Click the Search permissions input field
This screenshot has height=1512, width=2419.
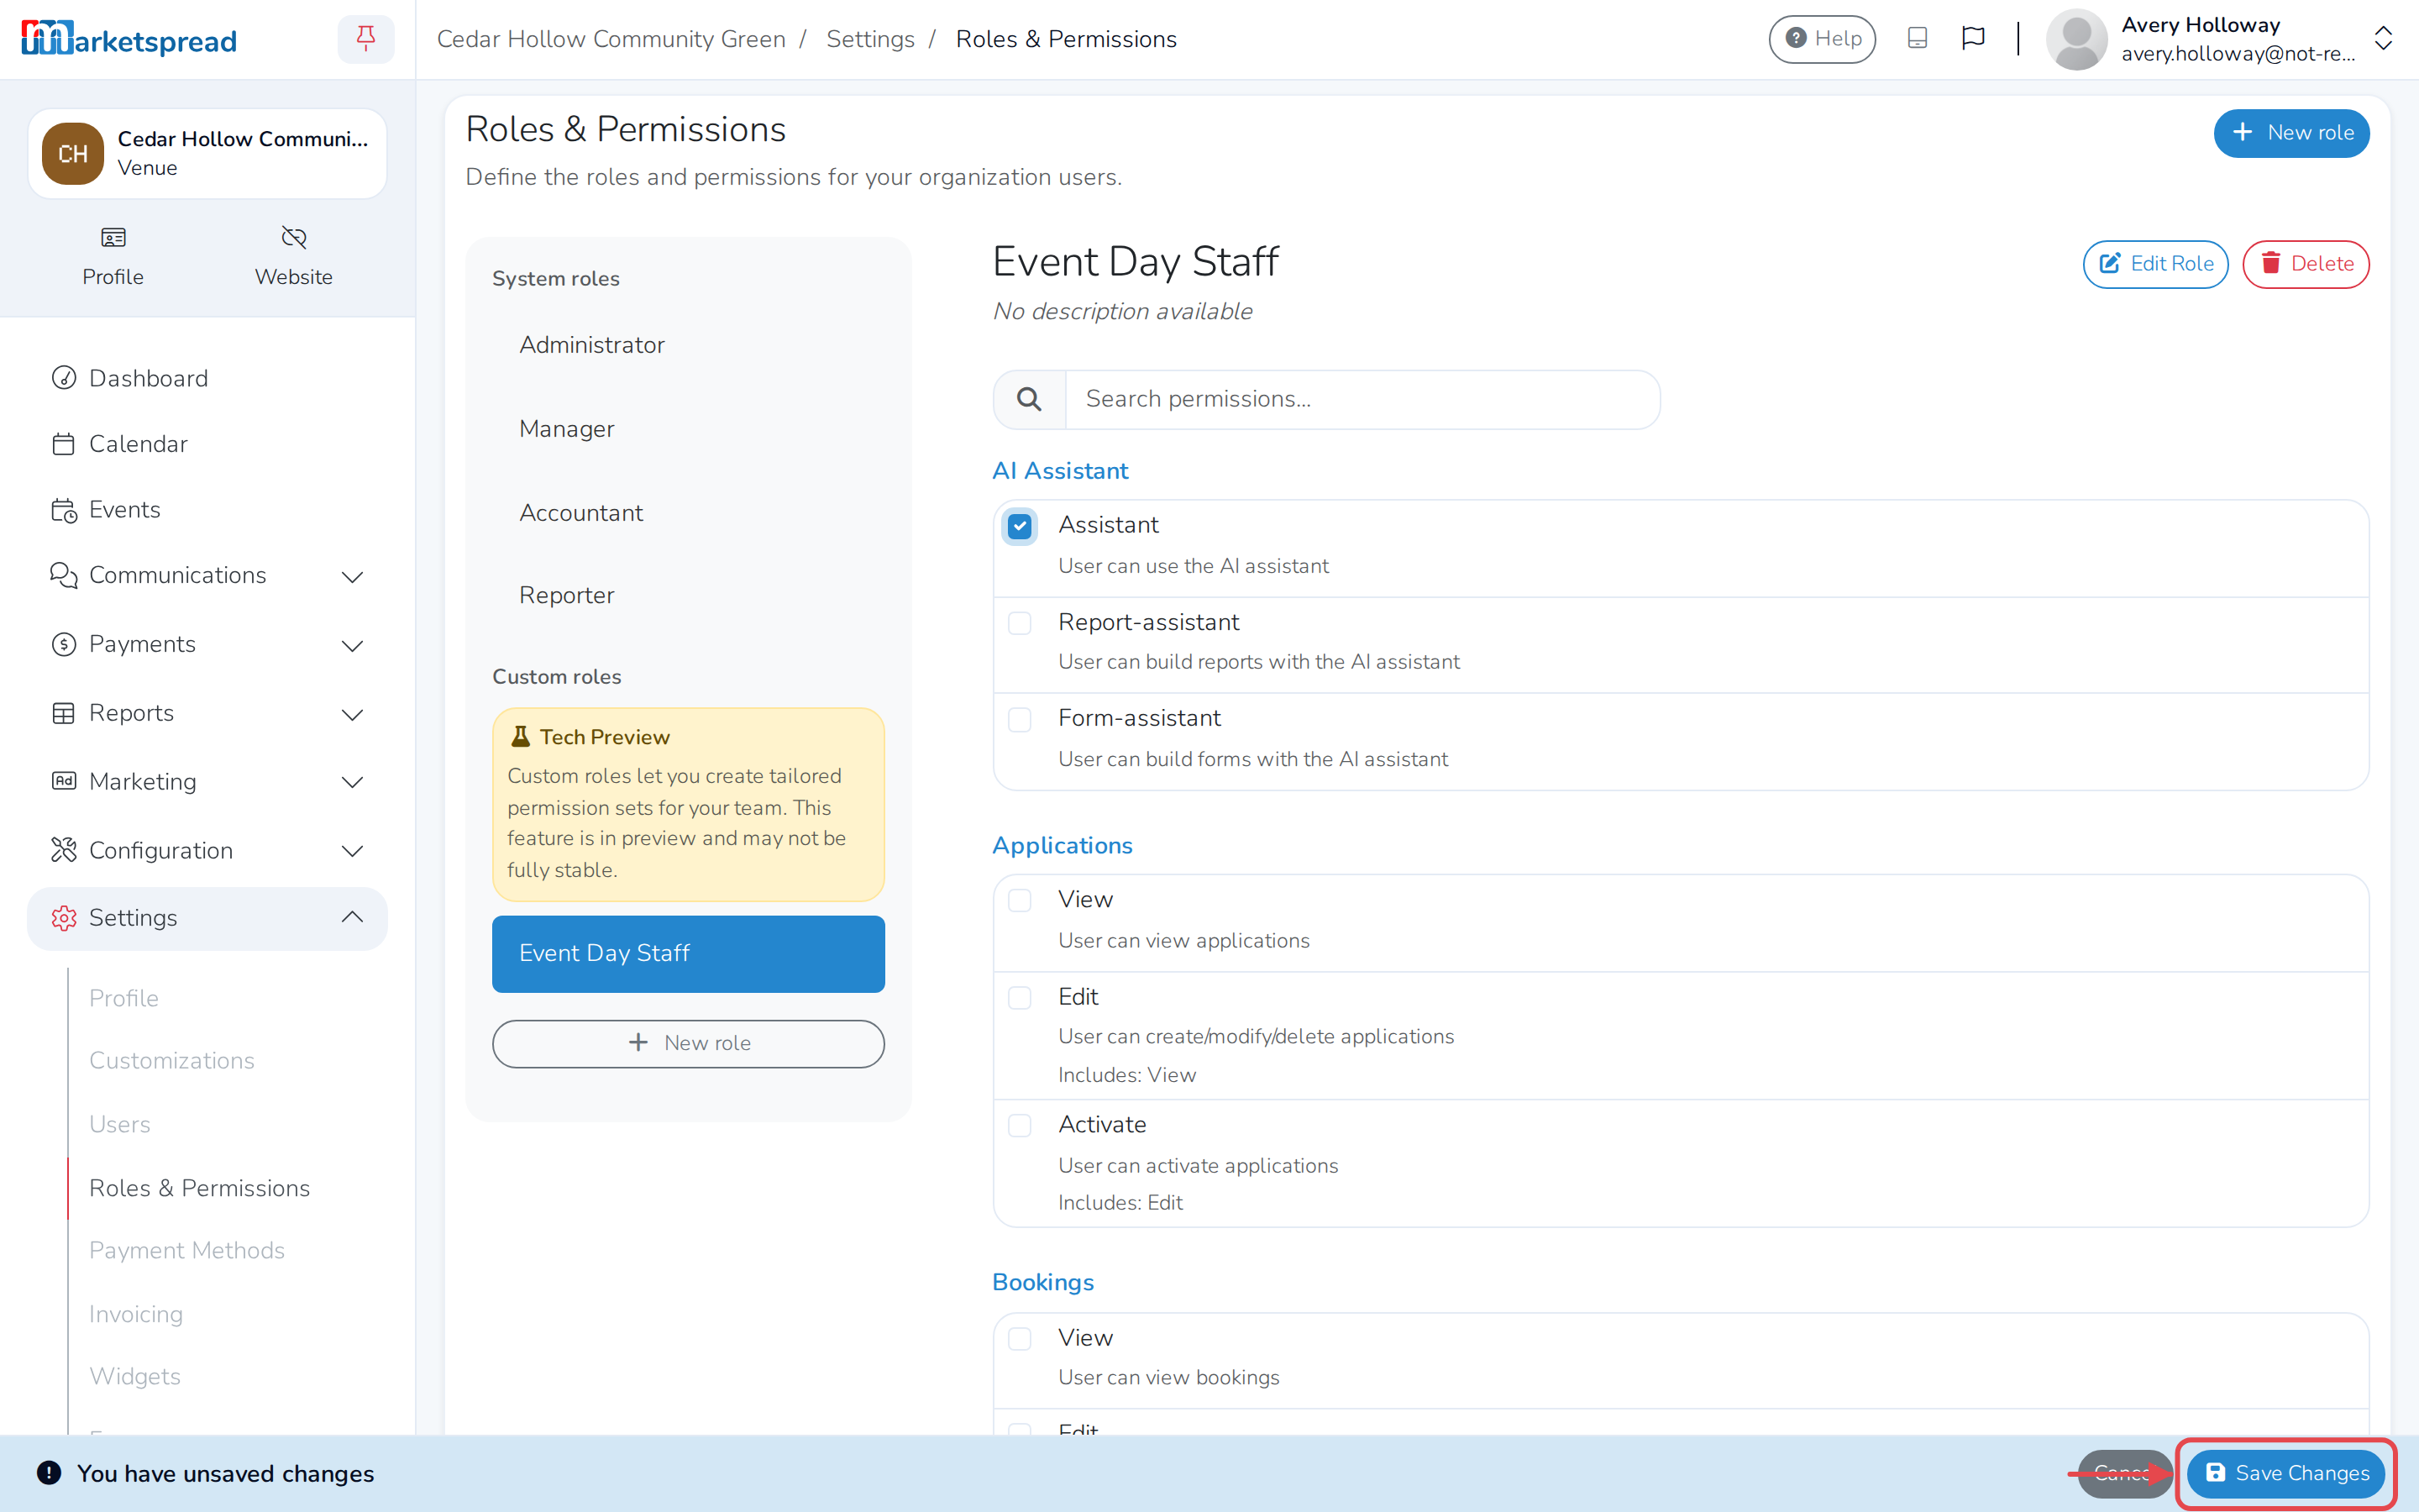coord(1362,399)
